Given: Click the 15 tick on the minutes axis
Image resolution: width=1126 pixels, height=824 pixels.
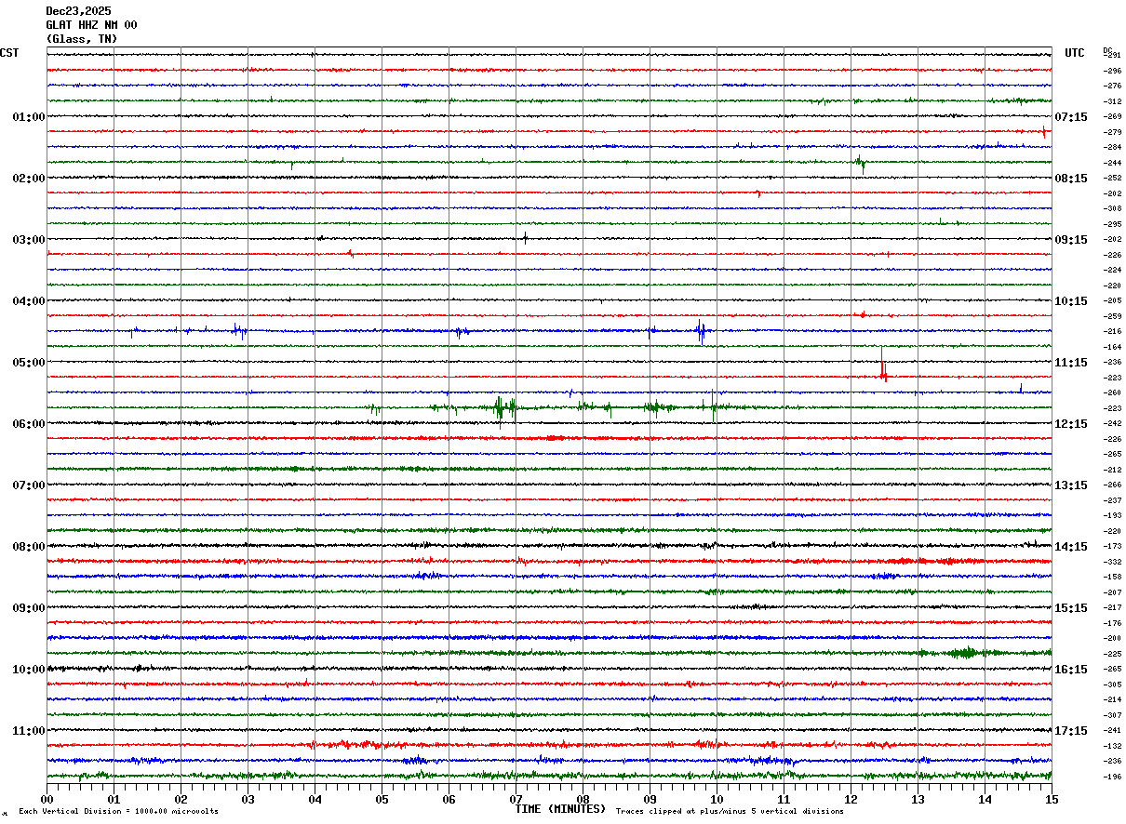Looking at the screenshot, I should (x=1052, y=800).
